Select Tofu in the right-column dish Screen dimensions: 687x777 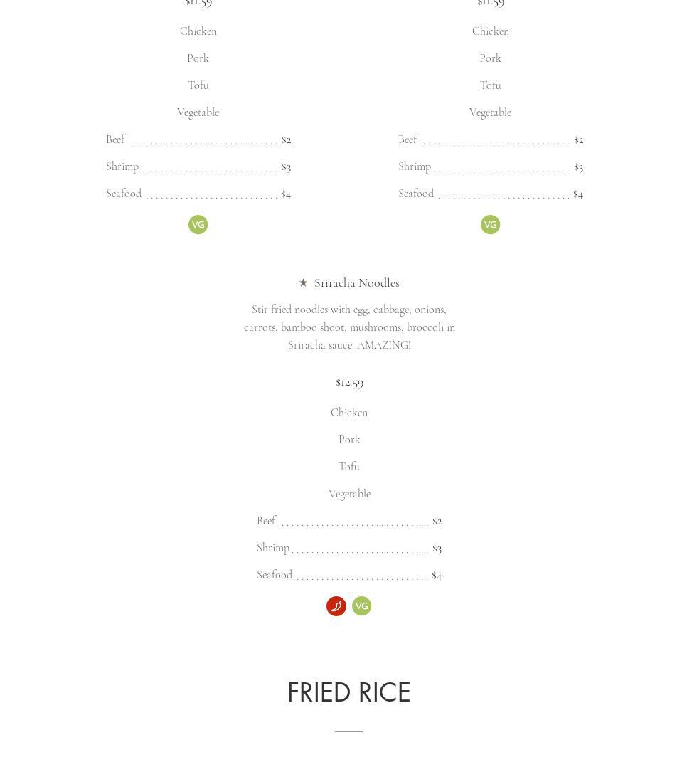(490, 85)
